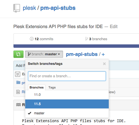Open the branch: master dropdown

(x=44, y=54)
